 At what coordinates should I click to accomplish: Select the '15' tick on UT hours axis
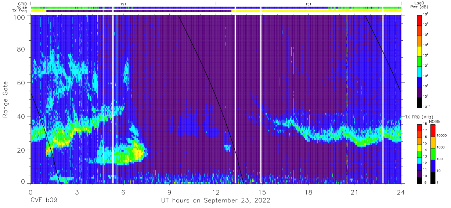click(x=262, y=192)
